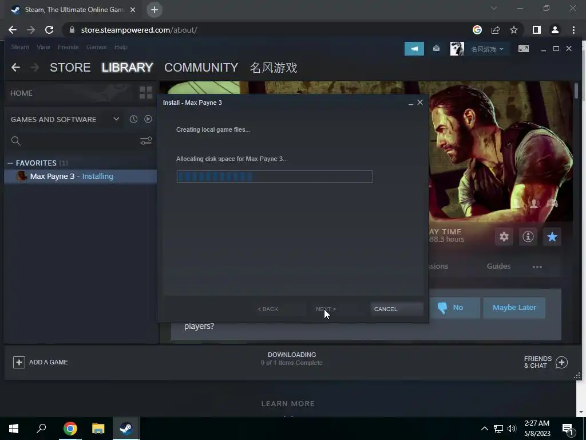Click the Google icon in address bar

(477, 30)
